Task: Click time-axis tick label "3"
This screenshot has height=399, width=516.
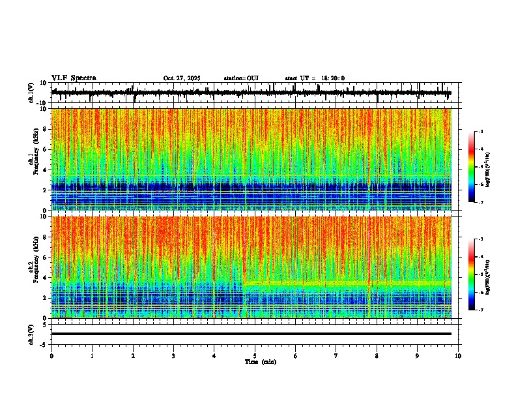Action: point(173,356)
